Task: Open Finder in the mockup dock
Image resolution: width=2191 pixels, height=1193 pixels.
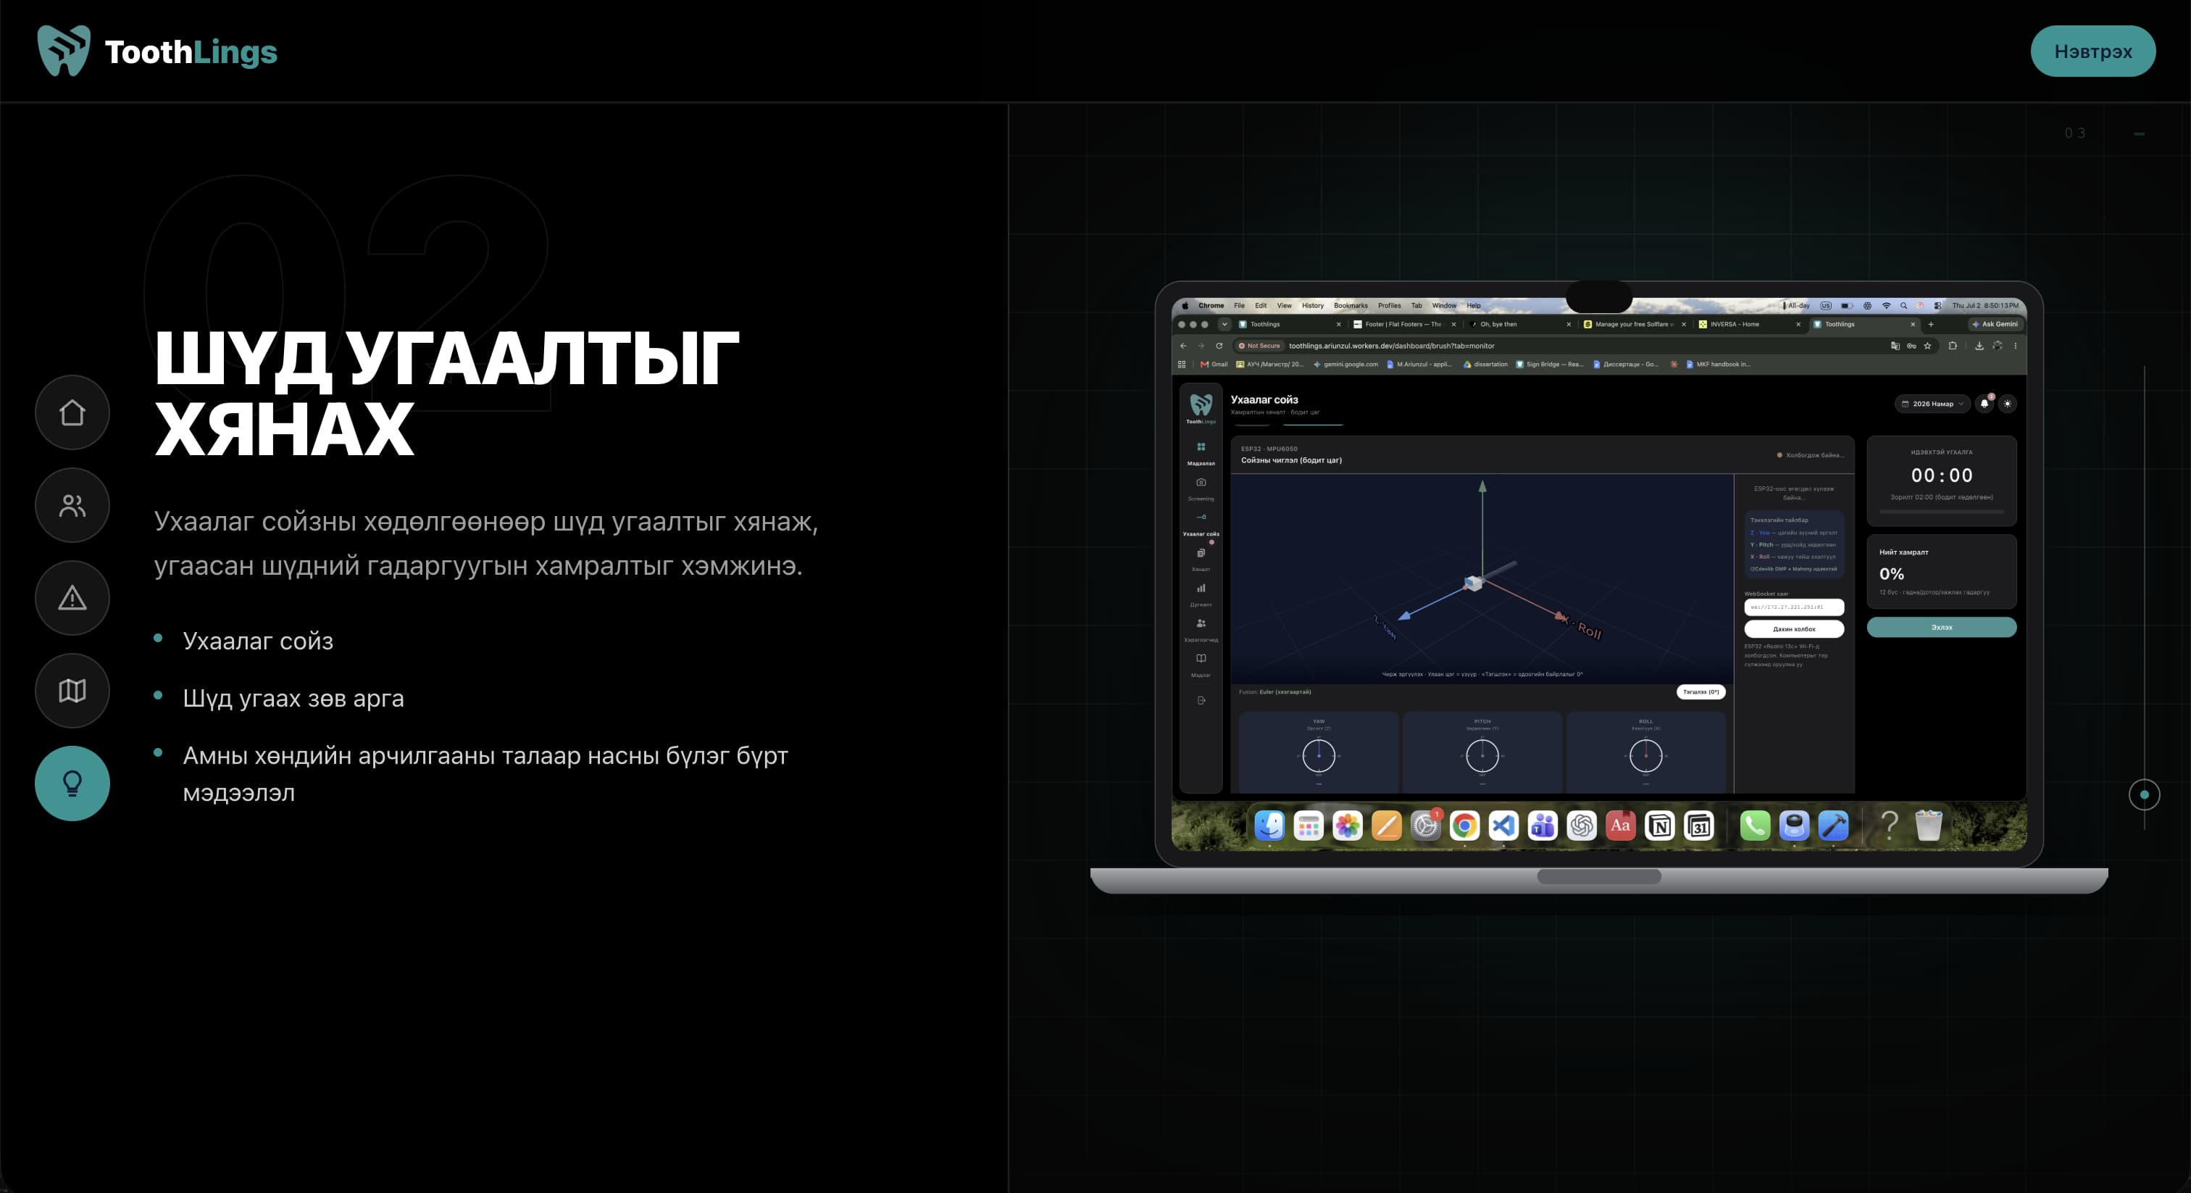Action: click(1270, 826)
